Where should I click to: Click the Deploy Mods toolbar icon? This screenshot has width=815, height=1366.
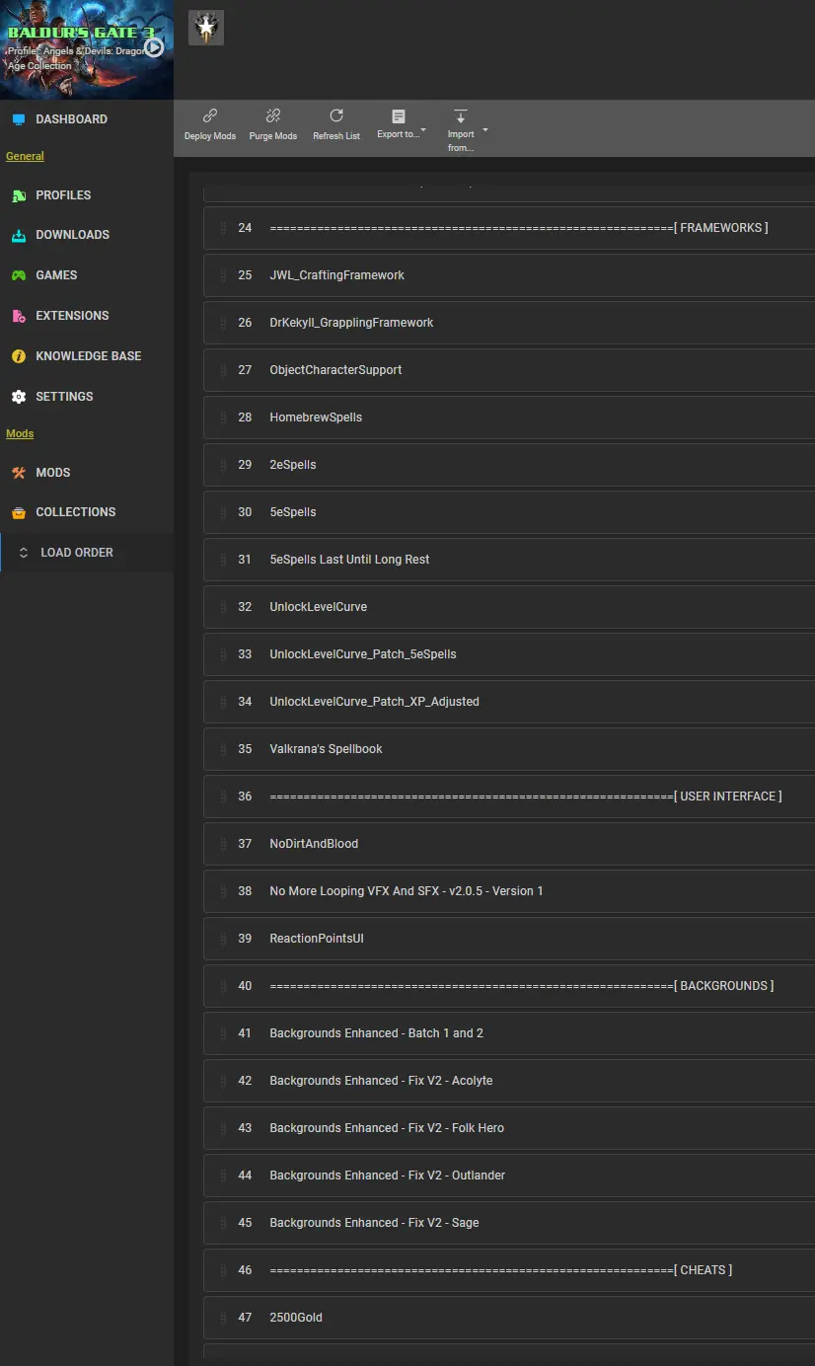(210, 115)
